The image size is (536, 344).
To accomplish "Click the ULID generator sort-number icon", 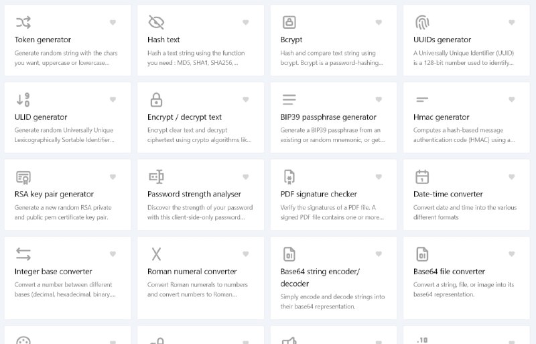I will [x=23, y=100].
